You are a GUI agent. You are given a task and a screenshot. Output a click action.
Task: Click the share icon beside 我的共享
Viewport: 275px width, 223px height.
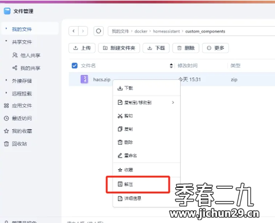(15, 68)
